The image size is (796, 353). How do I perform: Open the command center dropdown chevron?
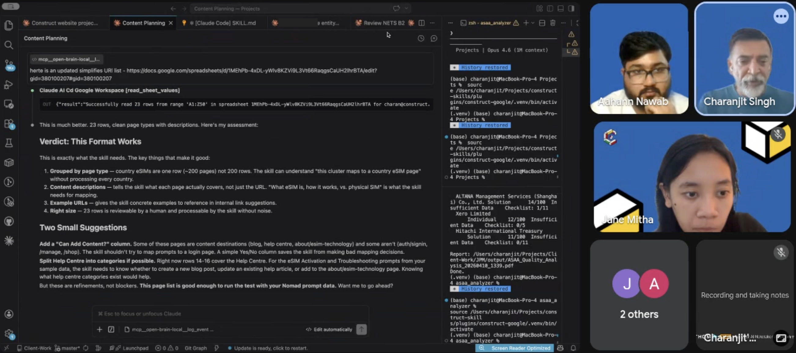(x=406, y=9)
